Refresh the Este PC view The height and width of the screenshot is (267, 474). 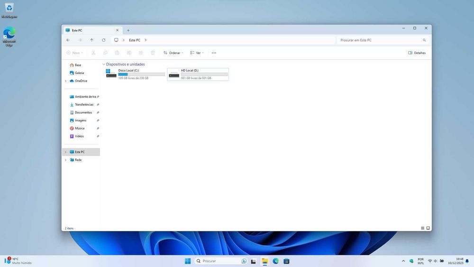pyautogui.click(x=103, y=40)
